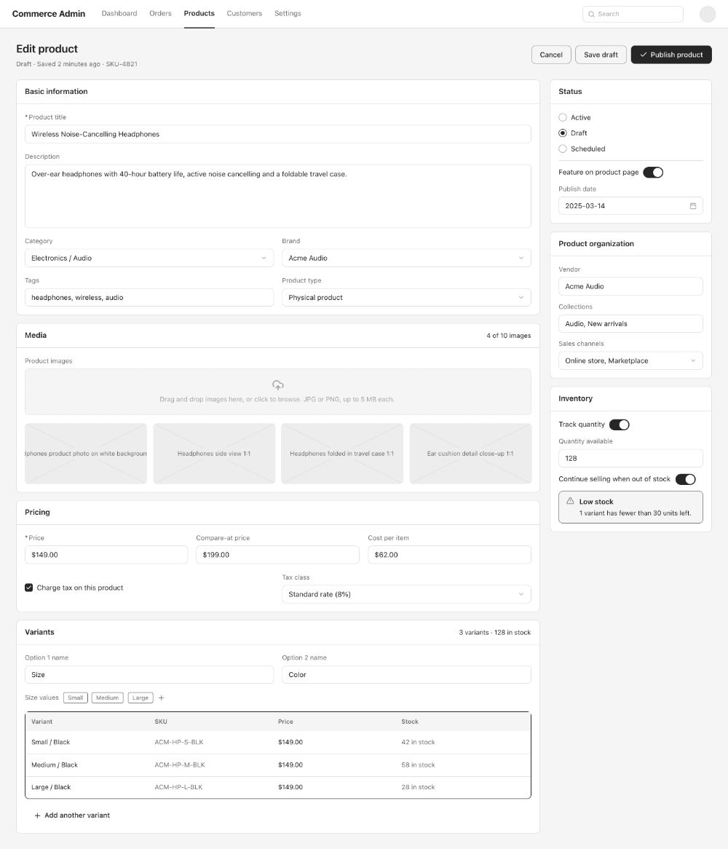Click the Price input field
This screenshot has width=728, height=849.
(106, 555)
